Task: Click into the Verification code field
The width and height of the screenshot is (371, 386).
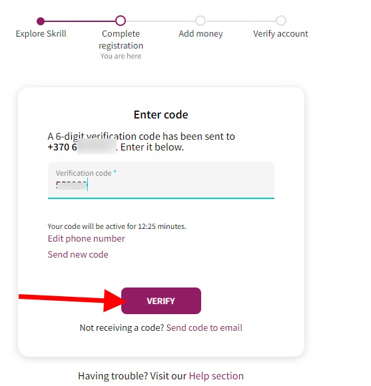Action: coord(161,180)
